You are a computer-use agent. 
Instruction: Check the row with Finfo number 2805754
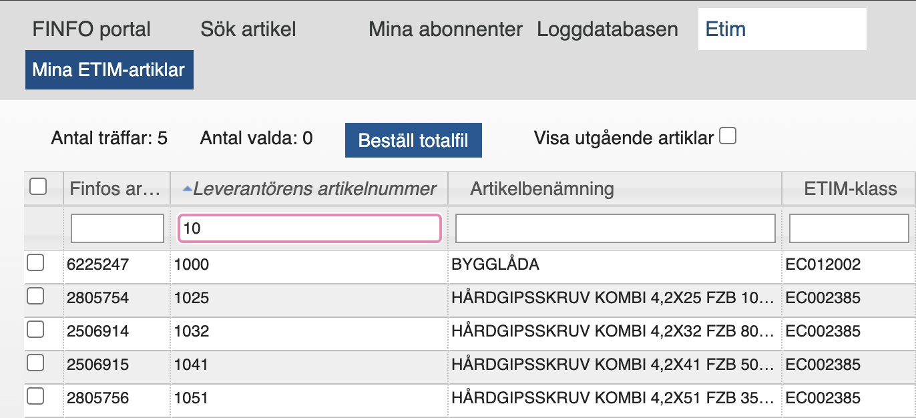pyautogui.click(x=35, y=296)
